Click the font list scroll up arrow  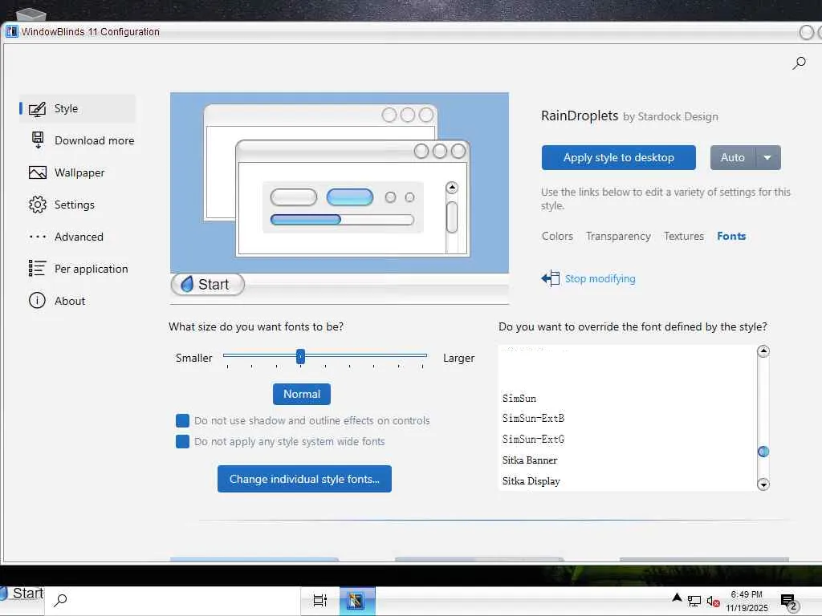click(763, 351)
